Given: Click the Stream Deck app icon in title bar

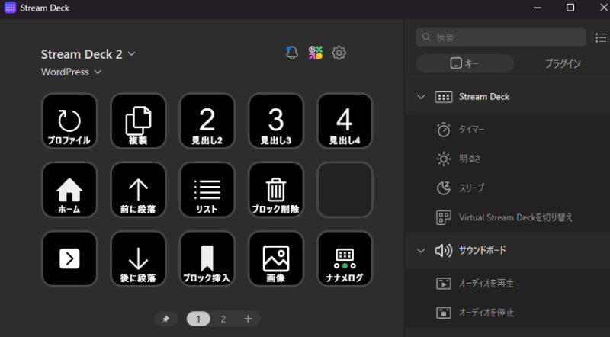Looking at the screenshot, I should coord(10,8).
